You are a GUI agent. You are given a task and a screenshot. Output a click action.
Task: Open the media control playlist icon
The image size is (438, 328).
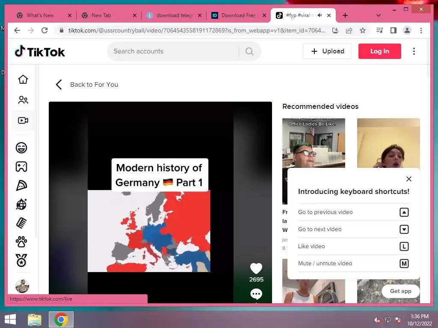(380, 30)
